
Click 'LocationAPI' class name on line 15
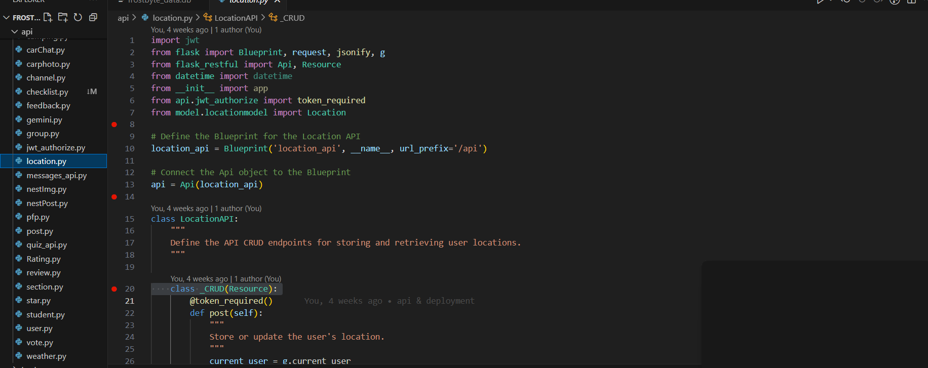[207, 219]
